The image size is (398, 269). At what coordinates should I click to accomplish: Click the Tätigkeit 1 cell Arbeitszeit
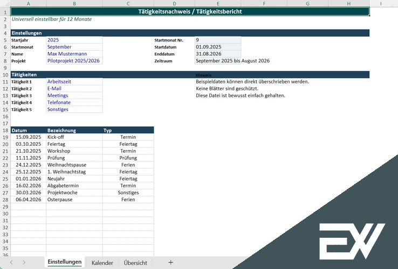[74, 82]
